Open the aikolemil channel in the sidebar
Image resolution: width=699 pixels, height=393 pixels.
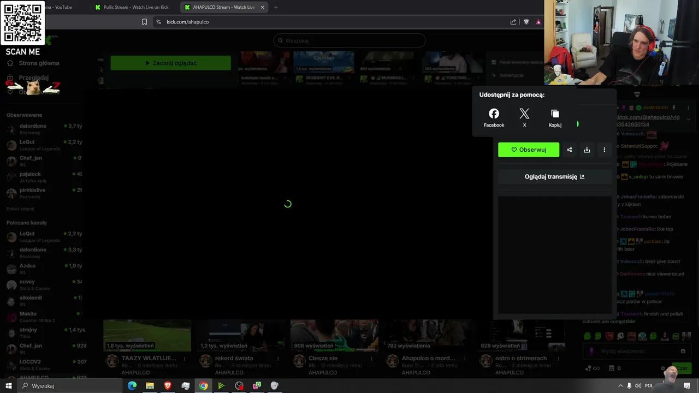[44, 300]
